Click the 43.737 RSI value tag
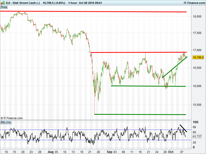This screenshot has height=154, width=206. click(197, 136)
